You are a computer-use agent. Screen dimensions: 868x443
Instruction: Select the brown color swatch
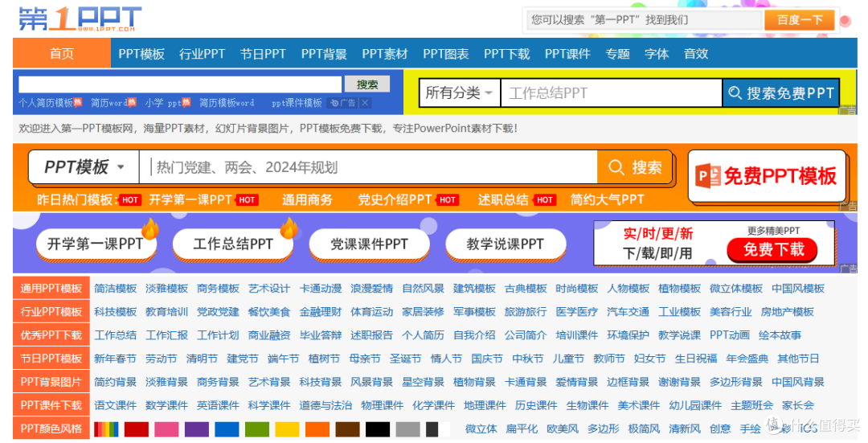pos(348,429)
